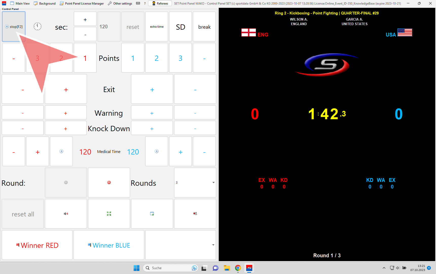Open the Other settings menu
This screenshot has height=274, width=436.
coord(120,3)
